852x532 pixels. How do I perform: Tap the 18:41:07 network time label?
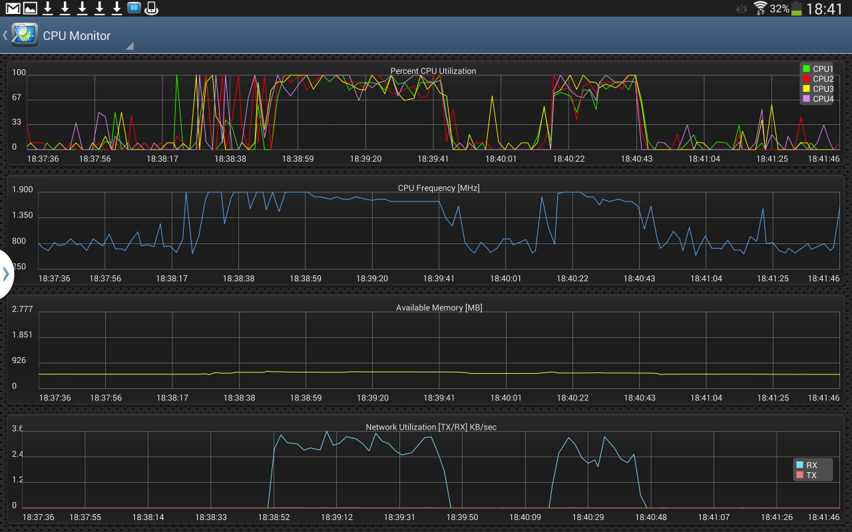pyautogui.click(x=714, y=517)
